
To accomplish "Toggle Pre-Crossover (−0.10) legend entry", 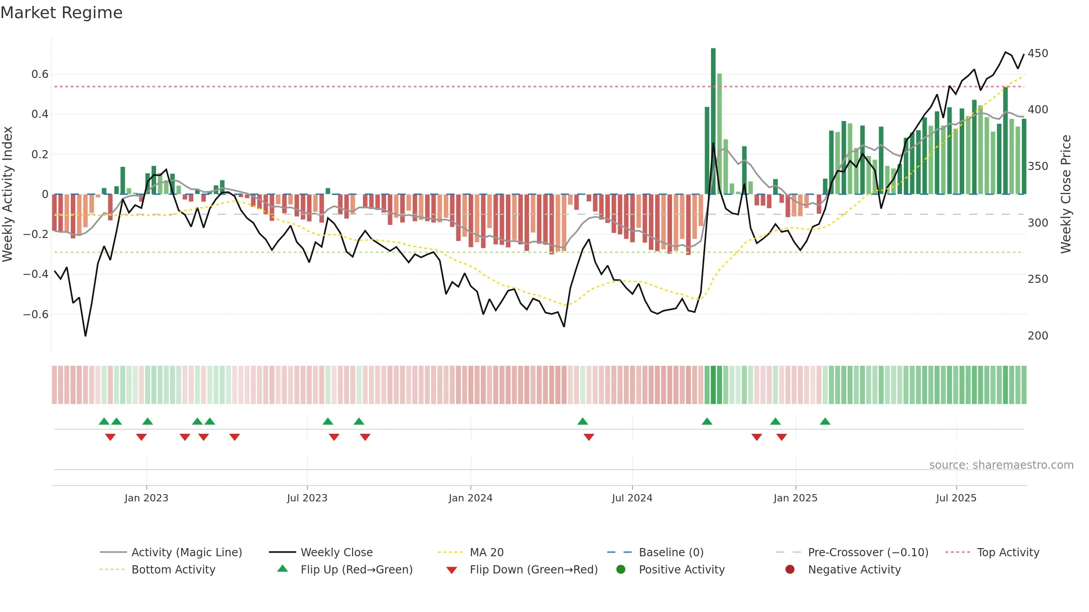I will pos(853,552).
